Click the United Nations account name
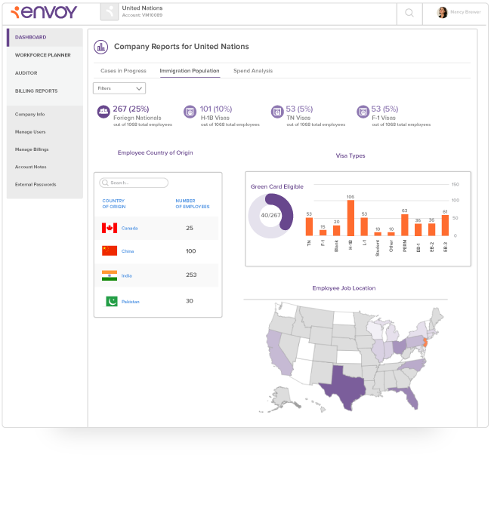The width and height of the screenshot is (491, 507). [x=143, y=8]
